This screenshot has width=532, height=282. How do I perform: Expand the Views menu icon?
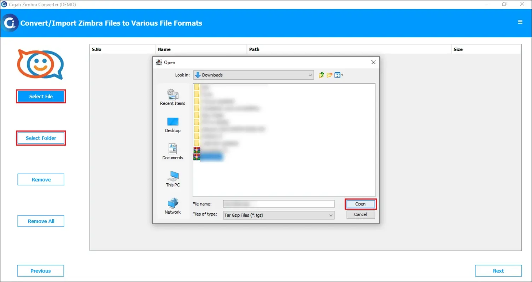click(339, 75)
